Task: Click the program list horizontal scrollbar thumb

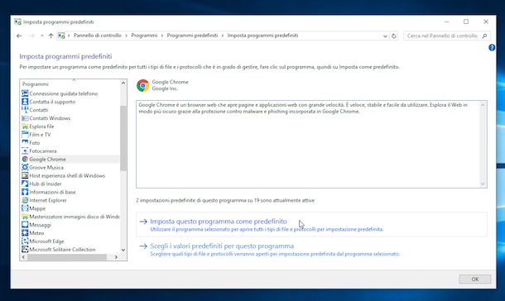Action: [67, 257]
